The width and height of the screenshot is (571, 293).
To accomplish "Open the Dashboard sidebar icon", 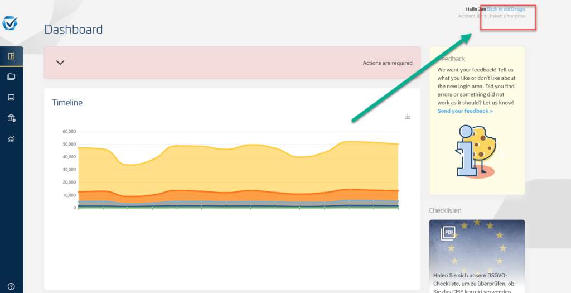I will (x=11, y=56).
